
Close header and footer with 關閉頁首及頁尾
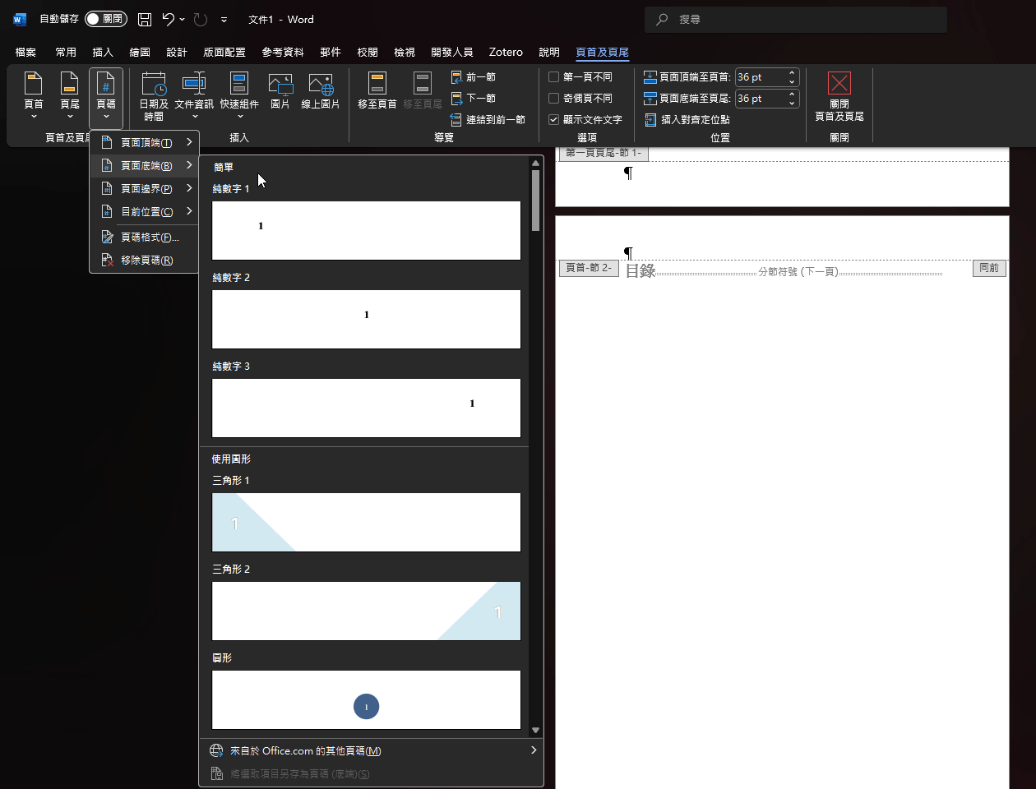point(839,97)
